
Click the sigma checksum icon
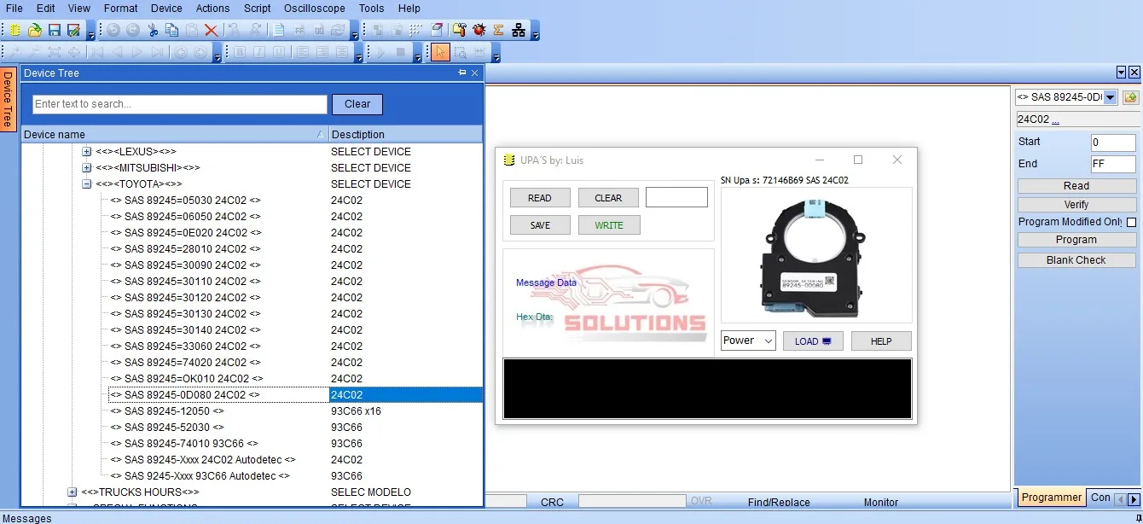[498, 30]
